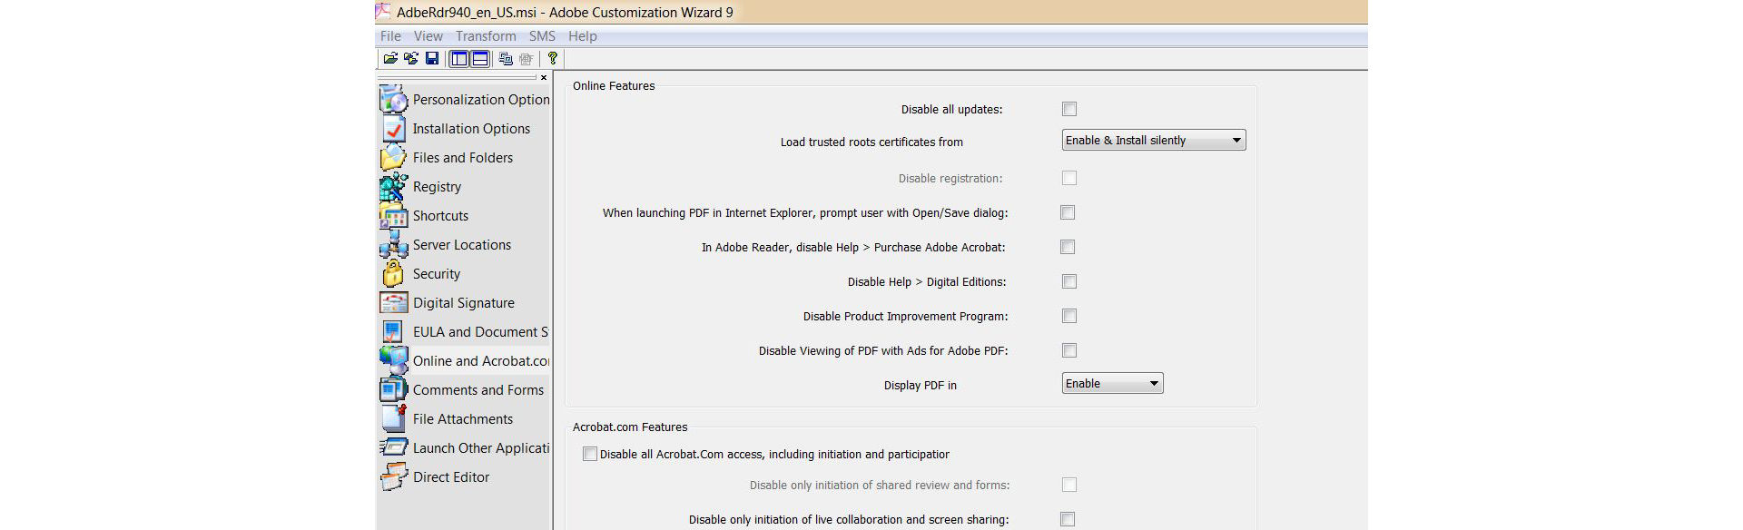Click the Acrobat.com Features group heading
Screen dimensions: 1743x530
(x=630, y=427)
